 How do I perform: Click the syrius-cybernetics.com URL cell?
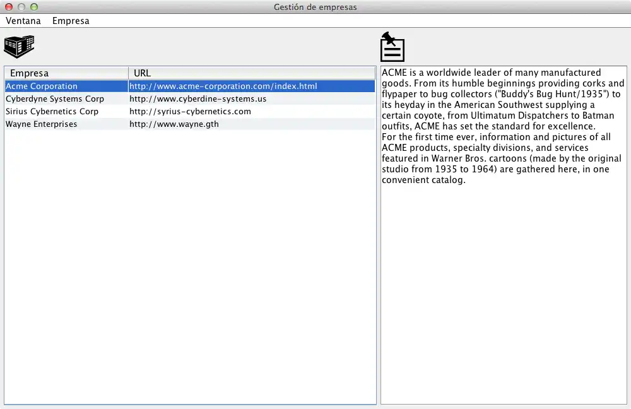[252, 112]
